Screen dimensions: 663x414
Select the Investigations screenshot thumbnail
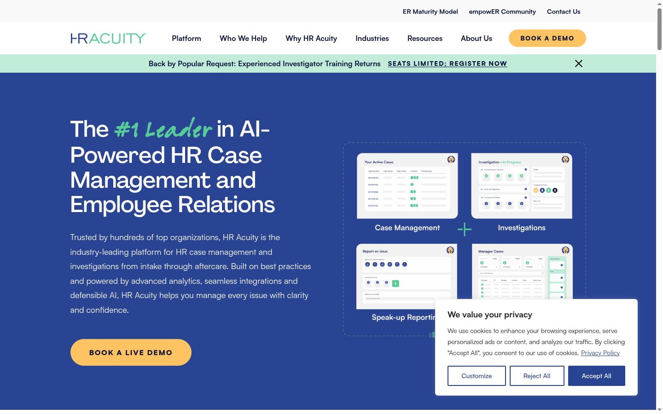click(x=522, y=186)
